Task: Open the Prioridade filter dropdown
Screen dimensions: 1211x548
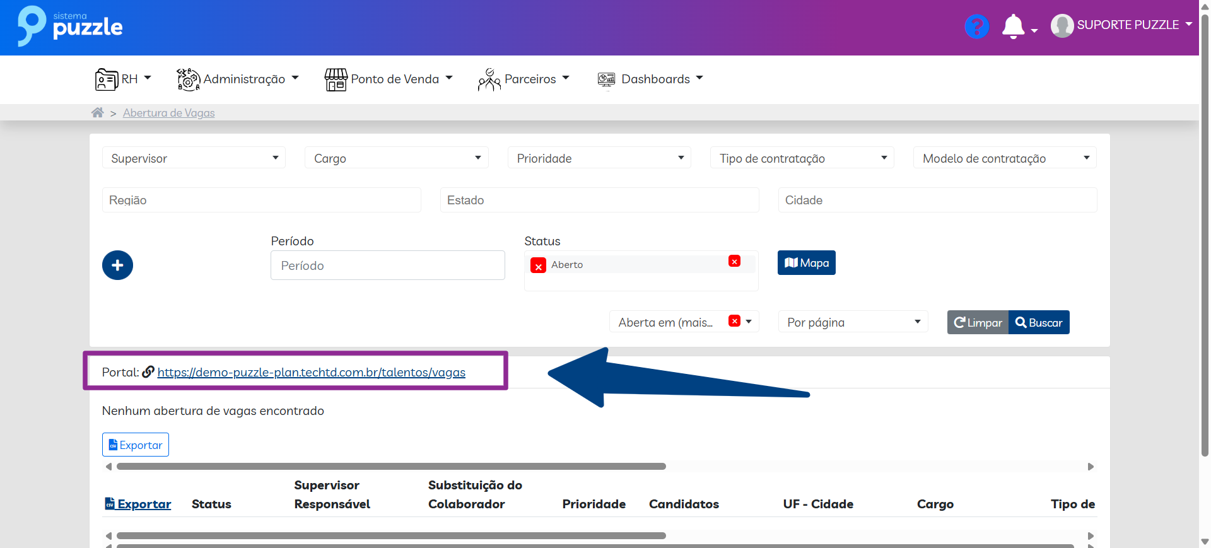Action: 599,158
